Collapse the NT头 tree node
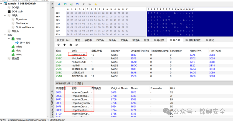The image size is (233, 121). [x=5, y=15]
